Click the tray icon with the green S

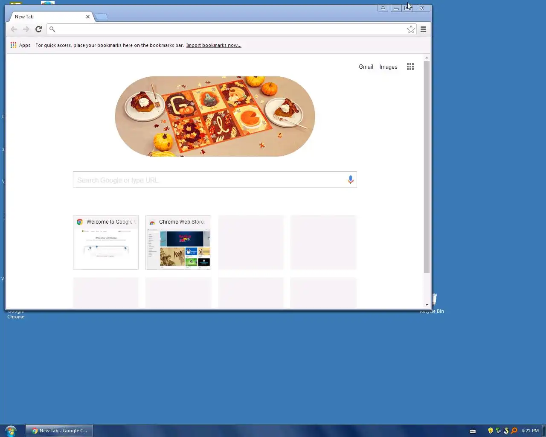pyautogui.click(x=506, y=431)
